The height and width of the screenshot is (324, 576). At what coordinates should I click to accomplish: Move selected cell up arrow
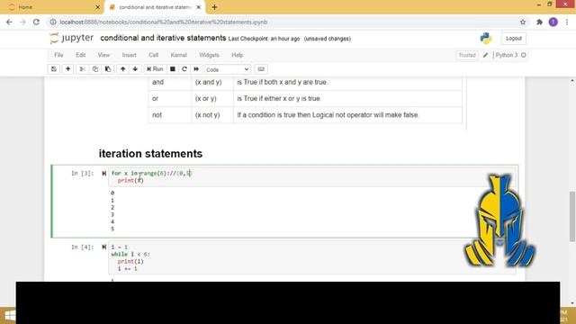click(122, 69)
